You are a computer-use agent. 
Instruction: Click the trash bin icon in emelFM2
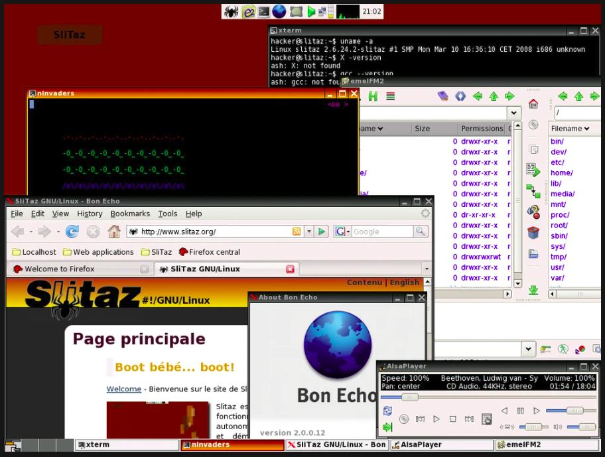[533, 233]
